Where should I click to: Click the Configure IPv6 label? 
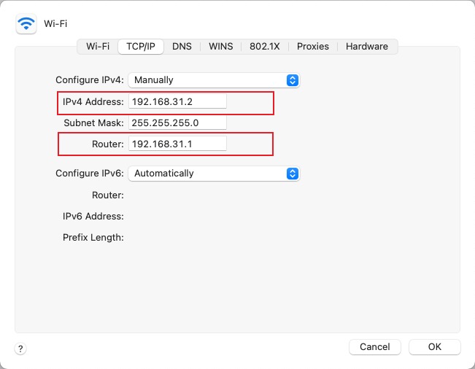(90, 173)
